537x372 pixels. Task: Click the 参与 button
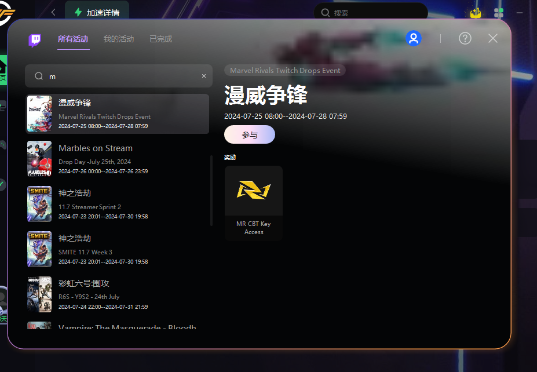pyautogui.click(x=250, y=134)
